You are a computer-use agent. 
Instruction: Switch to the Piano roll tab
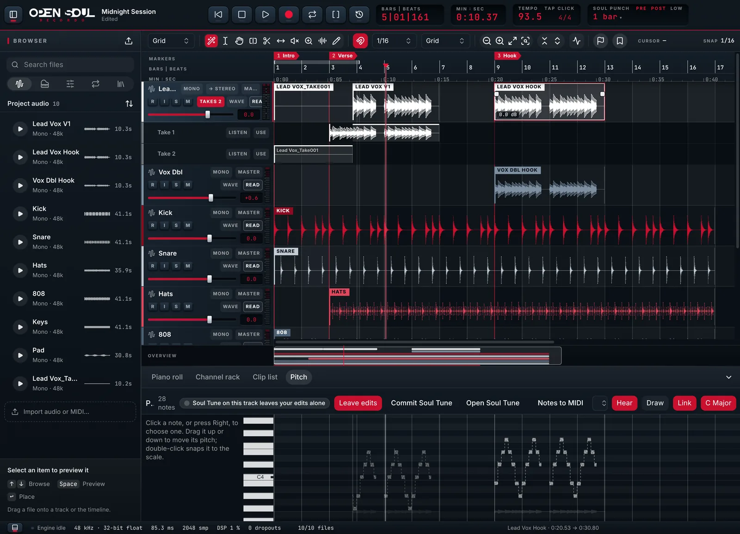167,377
